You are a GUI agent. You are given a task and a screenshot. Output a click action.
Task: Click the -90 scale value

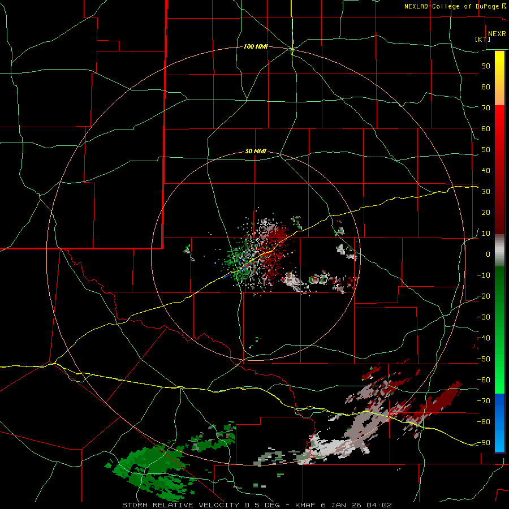(x=484, y=443)
